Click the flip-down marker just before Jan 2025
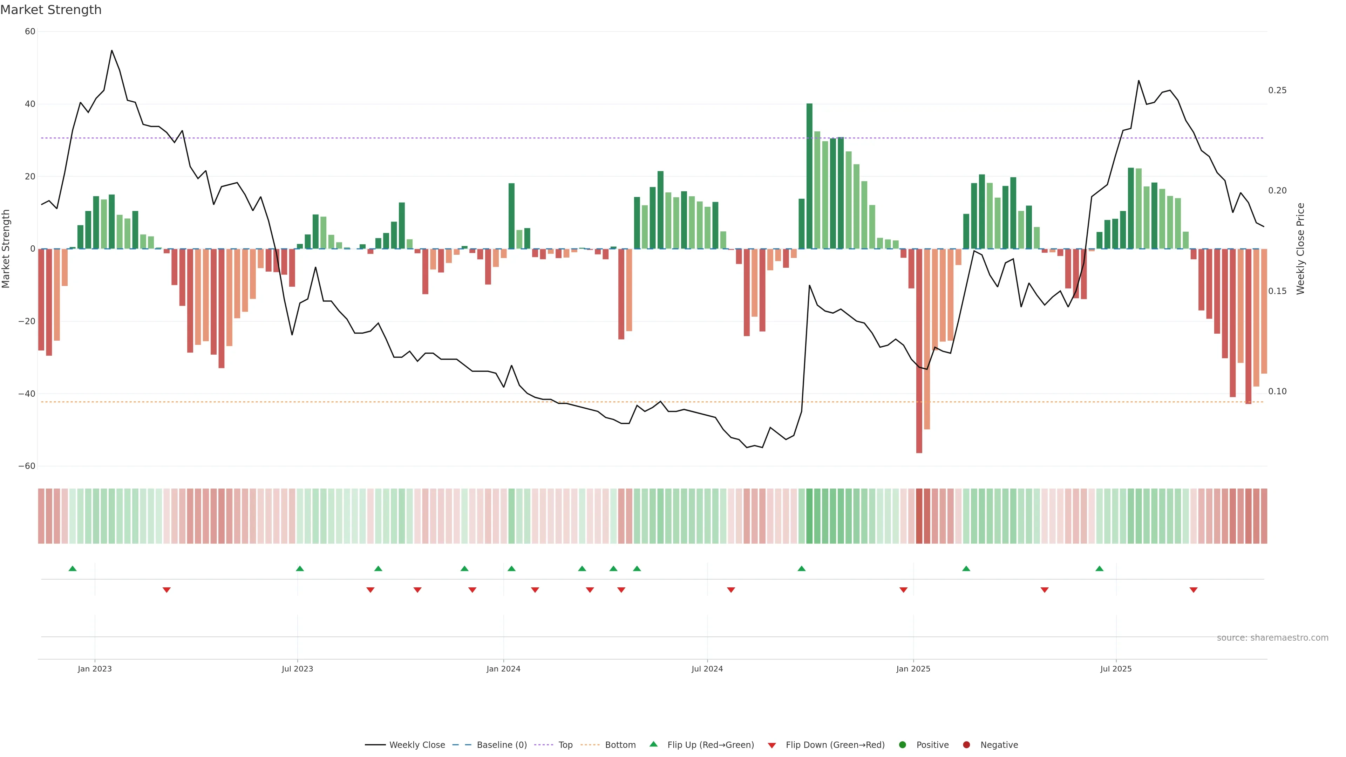 (x=903, y=590)
